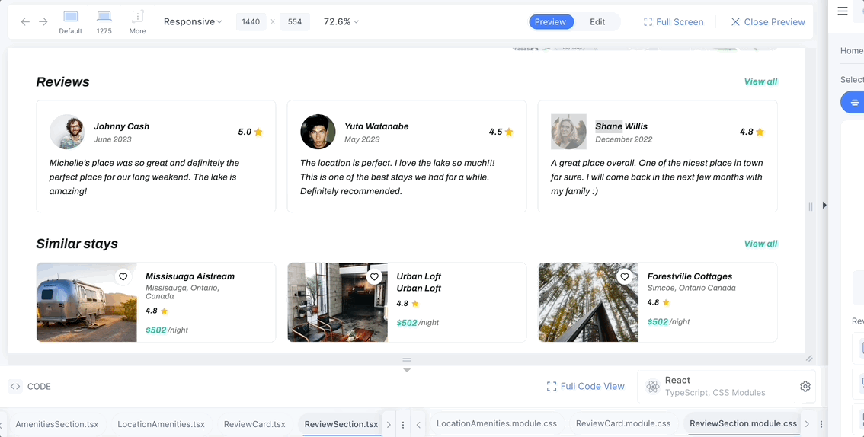
Task: Click the Yuta Watanabe name text
Action: pyautogui.click(x=376, y=126)
